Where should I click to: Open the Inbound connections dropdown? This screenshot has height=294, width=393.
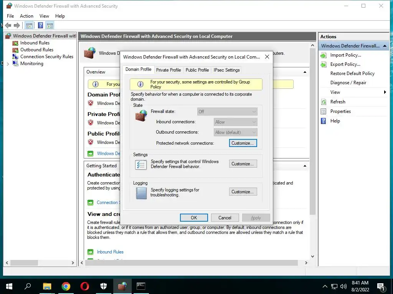[236, 122]
